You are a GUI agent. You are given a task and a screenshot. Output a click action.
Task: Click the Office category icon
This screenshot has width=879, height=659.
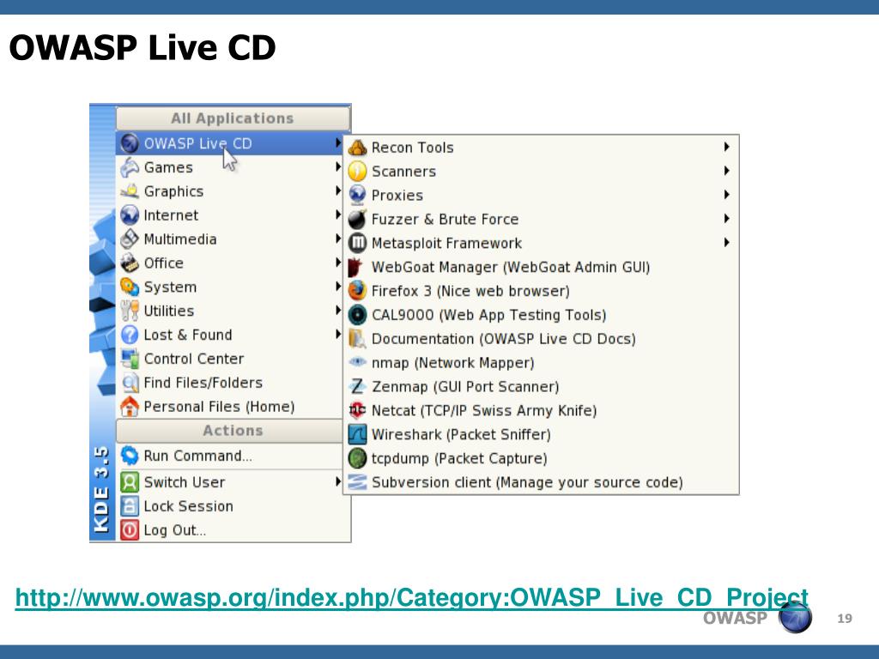tap(130, 263)
